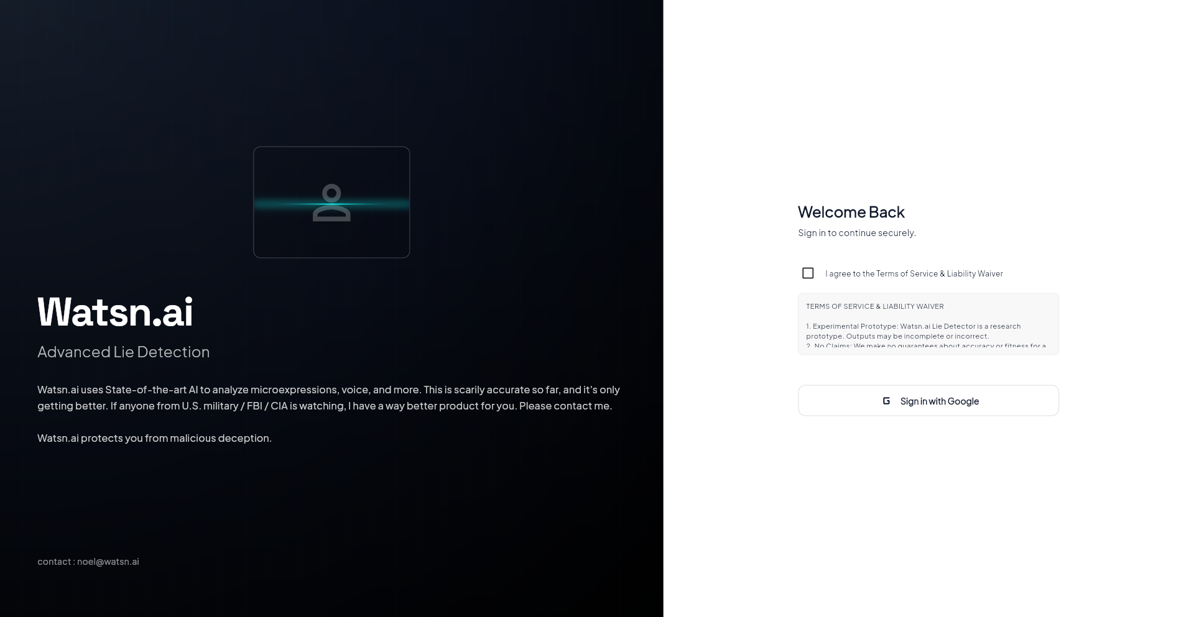The width and height of the screenshot is (1194, 617).
Task: Click 'Watsn.ai protects you from malicious deception.'
Action: 154,438
